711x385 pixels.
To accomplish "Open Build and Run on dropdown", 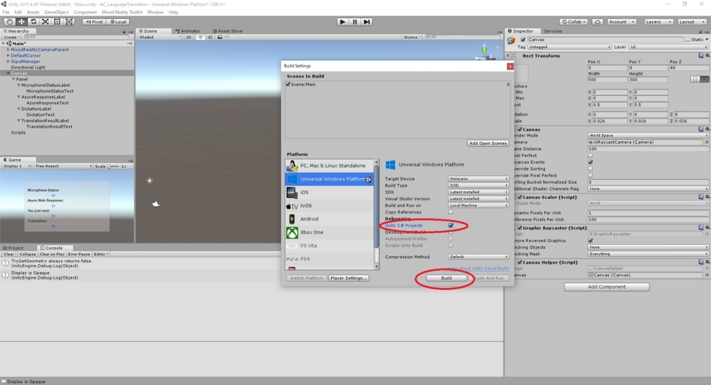I will [478, 205].
